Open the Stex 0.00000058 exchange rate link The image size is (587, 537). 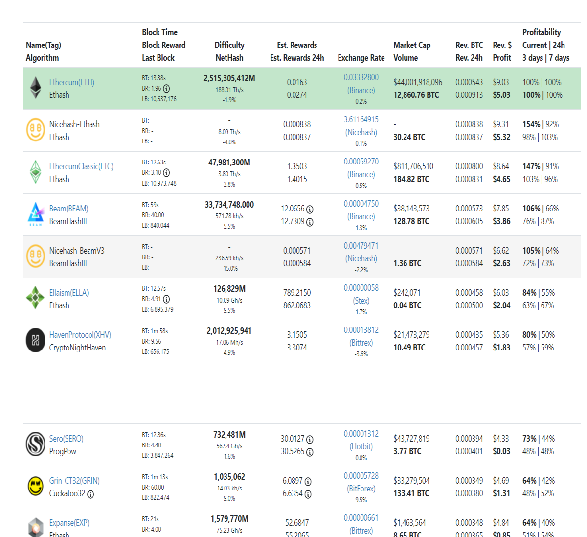pyautogui.click(x=361, y=294)
